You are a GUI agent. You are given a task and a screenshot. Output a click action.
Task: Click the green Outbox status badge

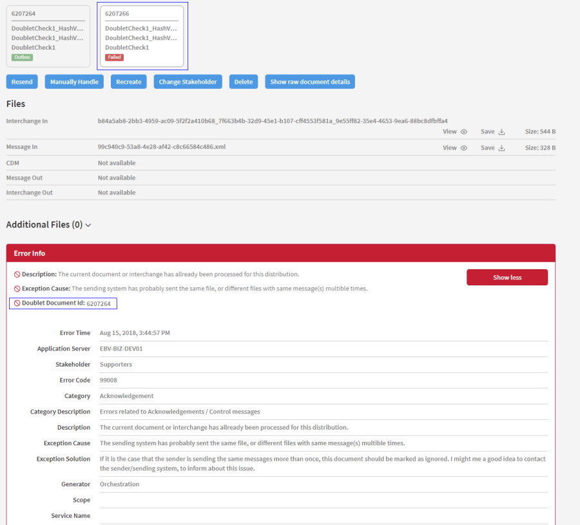22,57
